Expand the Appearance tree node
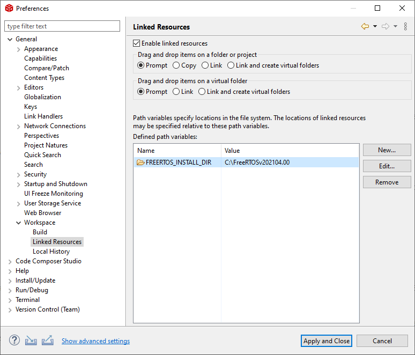 pos(19,49)
